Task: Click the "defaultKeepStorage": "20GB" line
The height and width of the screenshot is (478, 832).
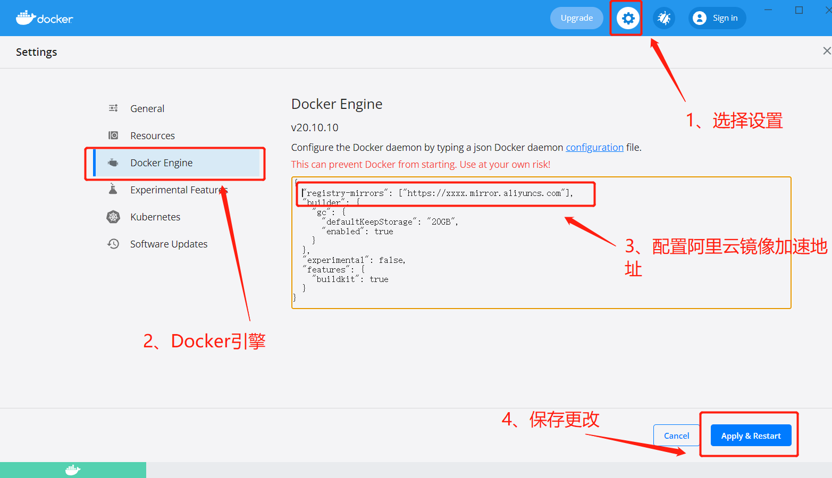Action: coord(390,222)
